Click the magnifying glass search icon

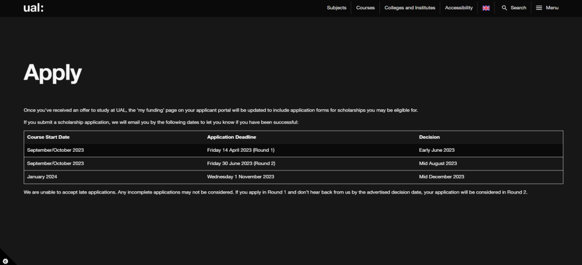[x=504, y=8]
